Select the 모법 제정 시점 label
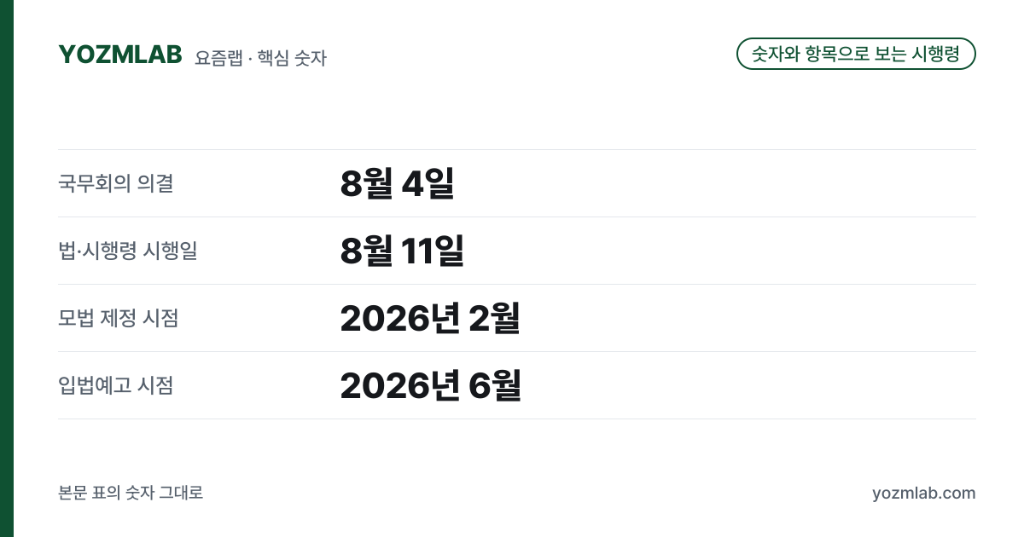Image resolution: width=1024 pixels, height=537 pixels. (119, 318)
